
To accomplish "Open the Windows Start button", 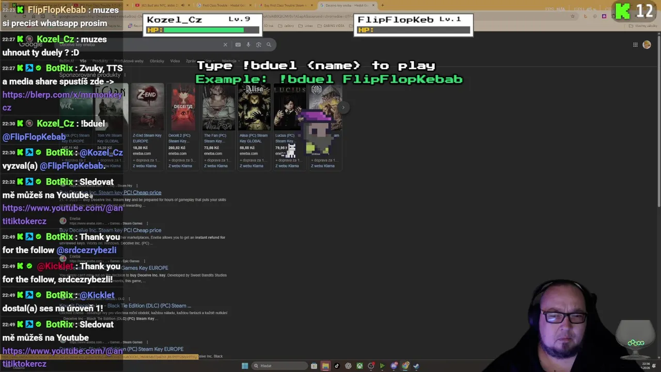I will (x=245, y=366).
